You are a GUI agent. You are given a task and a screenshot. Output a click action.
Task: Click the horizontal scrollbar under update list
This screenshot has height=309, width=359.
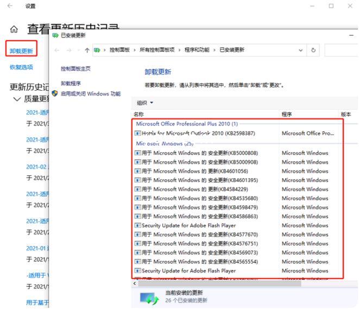pos(217,283)
